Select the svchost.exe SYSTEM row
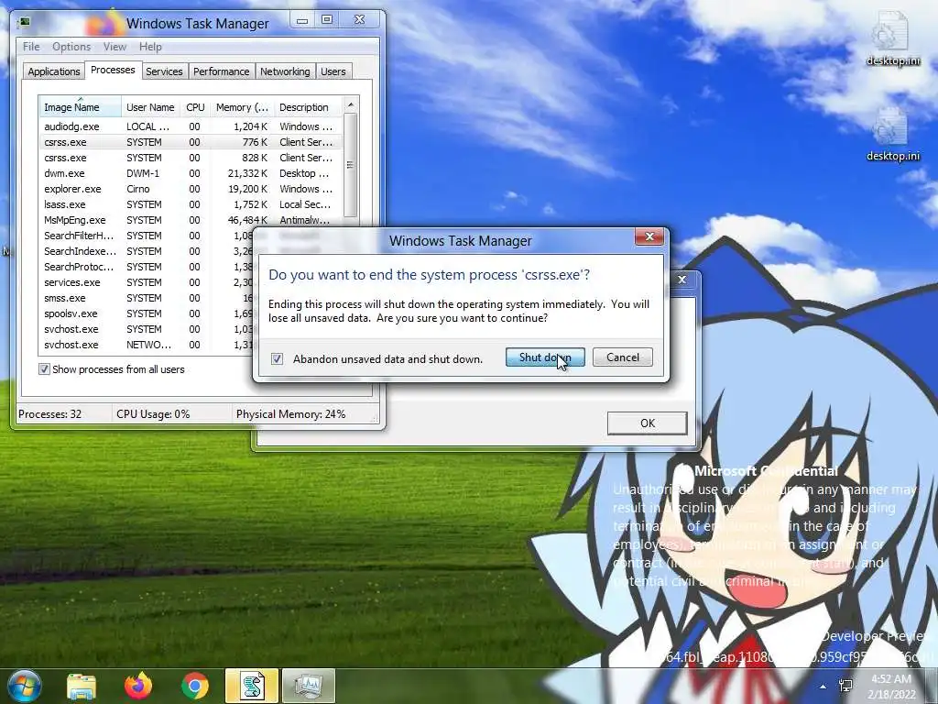The height and width of the screenshot is (704, 938). pos(146,329)
